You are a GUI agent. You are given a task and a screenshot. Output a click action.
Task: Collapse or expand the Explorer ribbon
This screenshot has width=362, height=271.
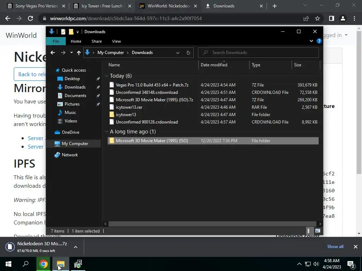point(311,41)
